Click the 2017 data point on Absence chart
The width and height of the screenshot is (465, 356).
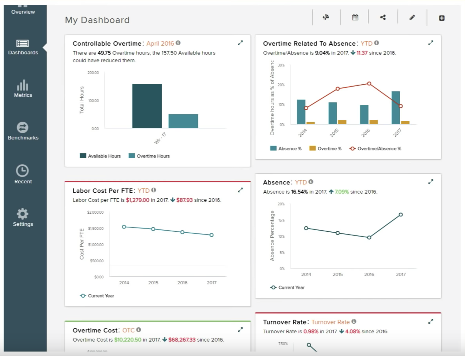click(401, 215)
